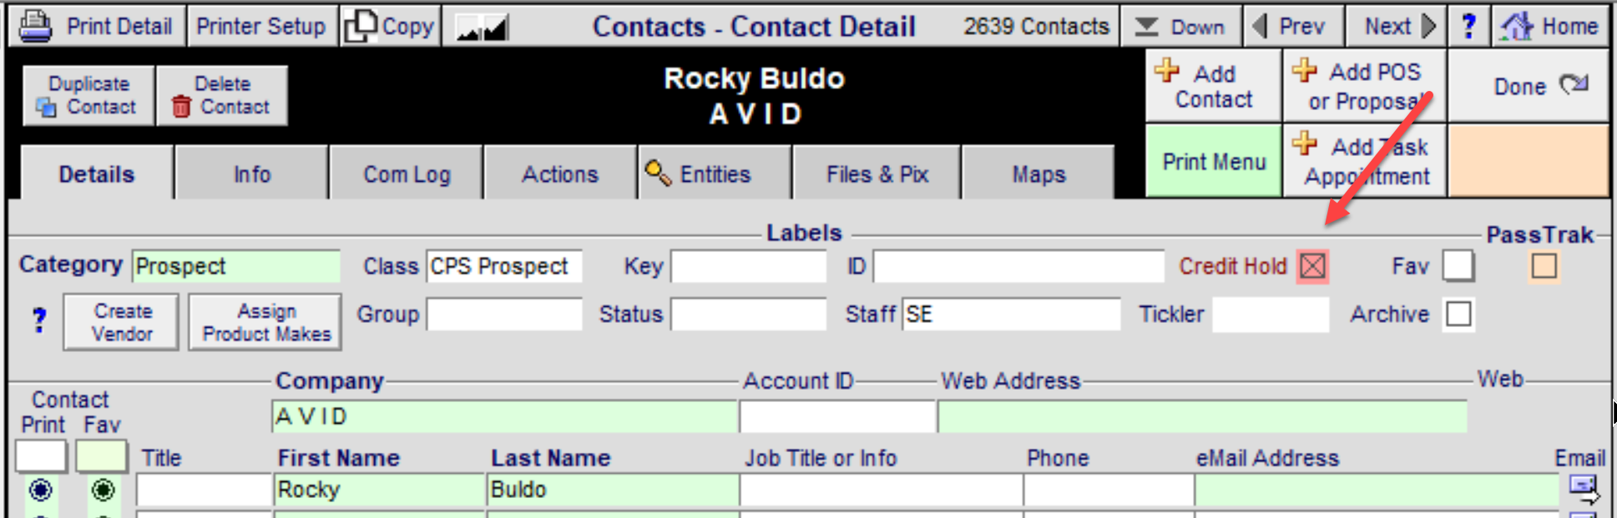Click the Status field
The image size is (1617, 518).
point(749,314)
